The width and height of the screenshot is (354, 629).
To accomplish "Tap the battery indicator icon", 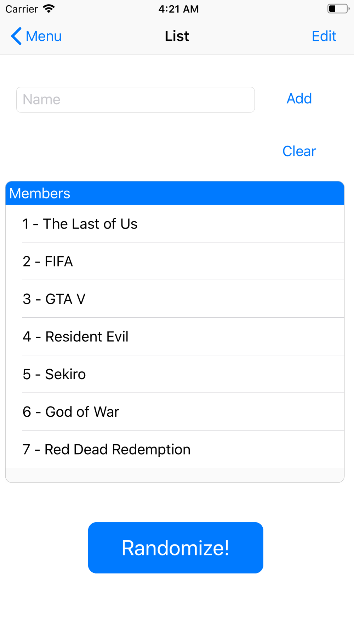I will point(338,9).
